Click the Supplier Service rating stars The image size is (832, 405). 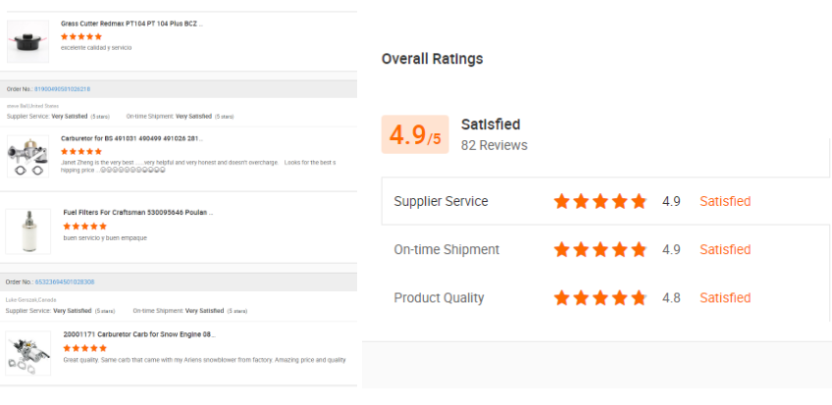599,201
